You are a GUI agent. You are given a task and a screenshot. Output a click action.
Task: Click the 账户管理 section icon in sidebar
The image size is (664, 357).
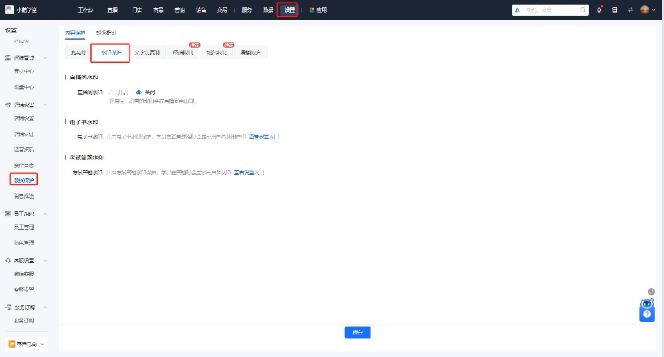pos(7,58)
